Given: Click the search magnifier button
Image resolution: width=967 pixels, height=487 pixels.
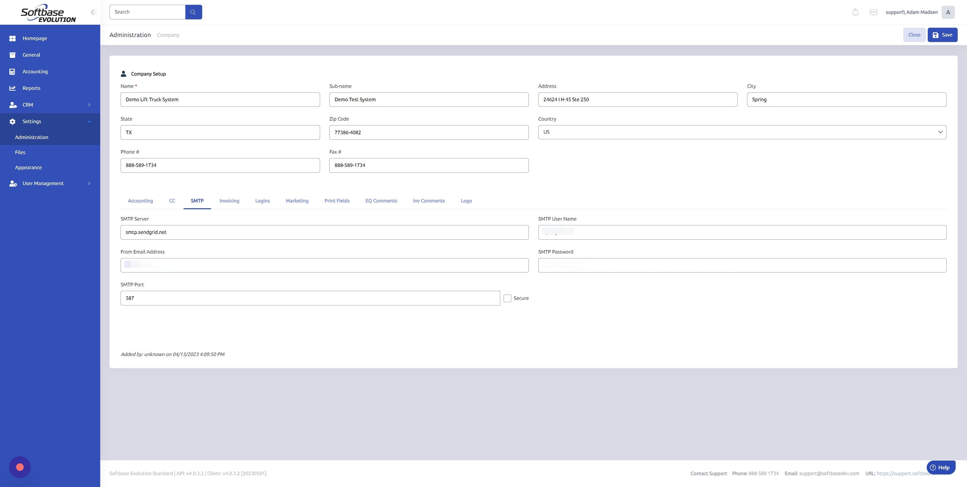Looking at the screenshot, I should pyautogui.click(x=193, y=12).
